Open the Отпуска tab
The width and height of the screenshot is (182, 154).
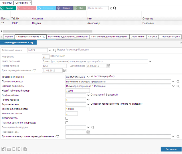pyautogui.click(x=153, y=37)
